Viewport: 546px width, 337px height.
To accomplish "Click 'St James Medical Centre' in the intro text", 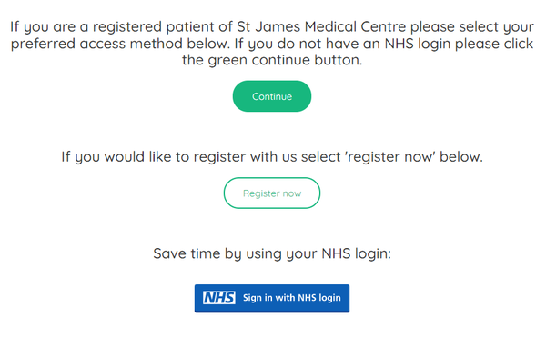I will click(x=321, y=26).
